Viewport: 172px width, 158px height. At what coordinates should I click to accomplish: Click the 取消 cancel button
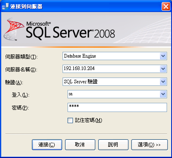click(x=80, y=145)
